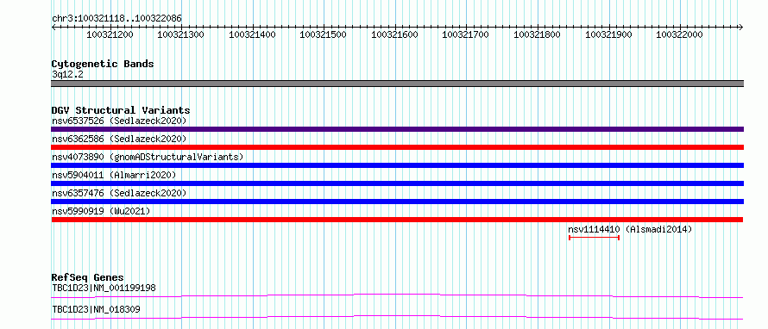Click the chr3:100321118..100322086 region label
Image resolution: width=768 pixels, height=329 pixels.
click(x=116, y=19)
